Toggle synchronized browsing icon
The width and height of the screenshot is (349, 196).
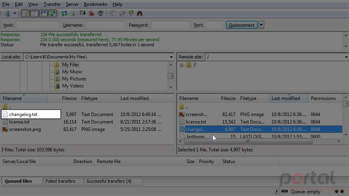pos(131,13)
